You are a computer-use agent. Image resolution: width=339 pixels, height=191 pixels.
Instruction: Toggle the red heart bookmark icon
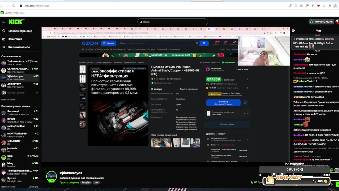click(318, 6)
